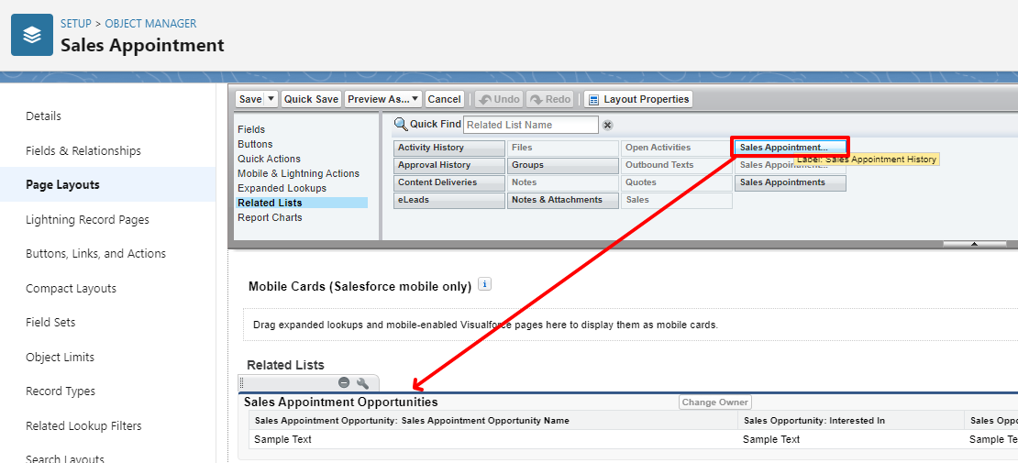
Task: Select Sales Appointments palette item
Action: (x=791, y=182)
